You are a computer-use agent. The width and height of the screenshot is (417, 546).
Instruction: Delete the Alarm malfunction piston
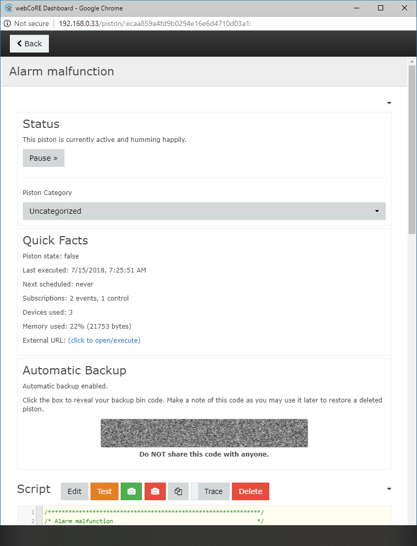pos(251,491)
